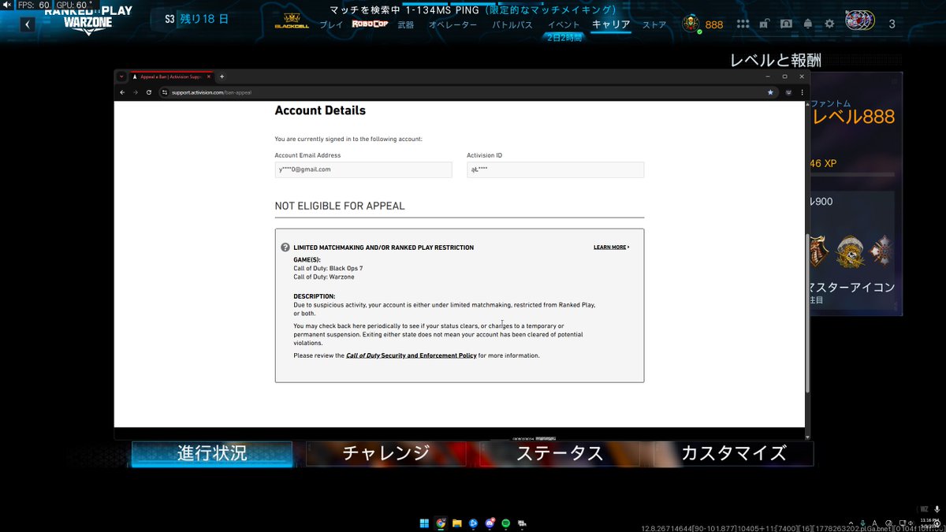Open the Warzone settings gear
946x532 pixels.
(829, 24)
